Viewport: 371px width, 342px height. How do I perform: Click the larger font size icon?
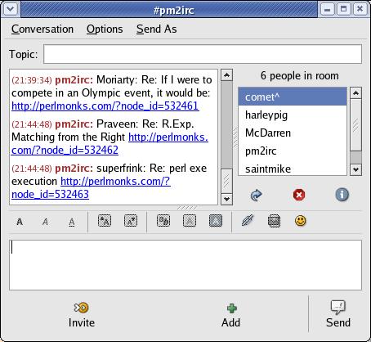tap(105, 221)
